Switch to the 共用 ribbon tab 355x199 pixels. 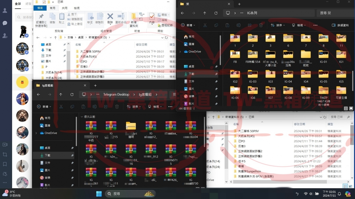point(65,8)
